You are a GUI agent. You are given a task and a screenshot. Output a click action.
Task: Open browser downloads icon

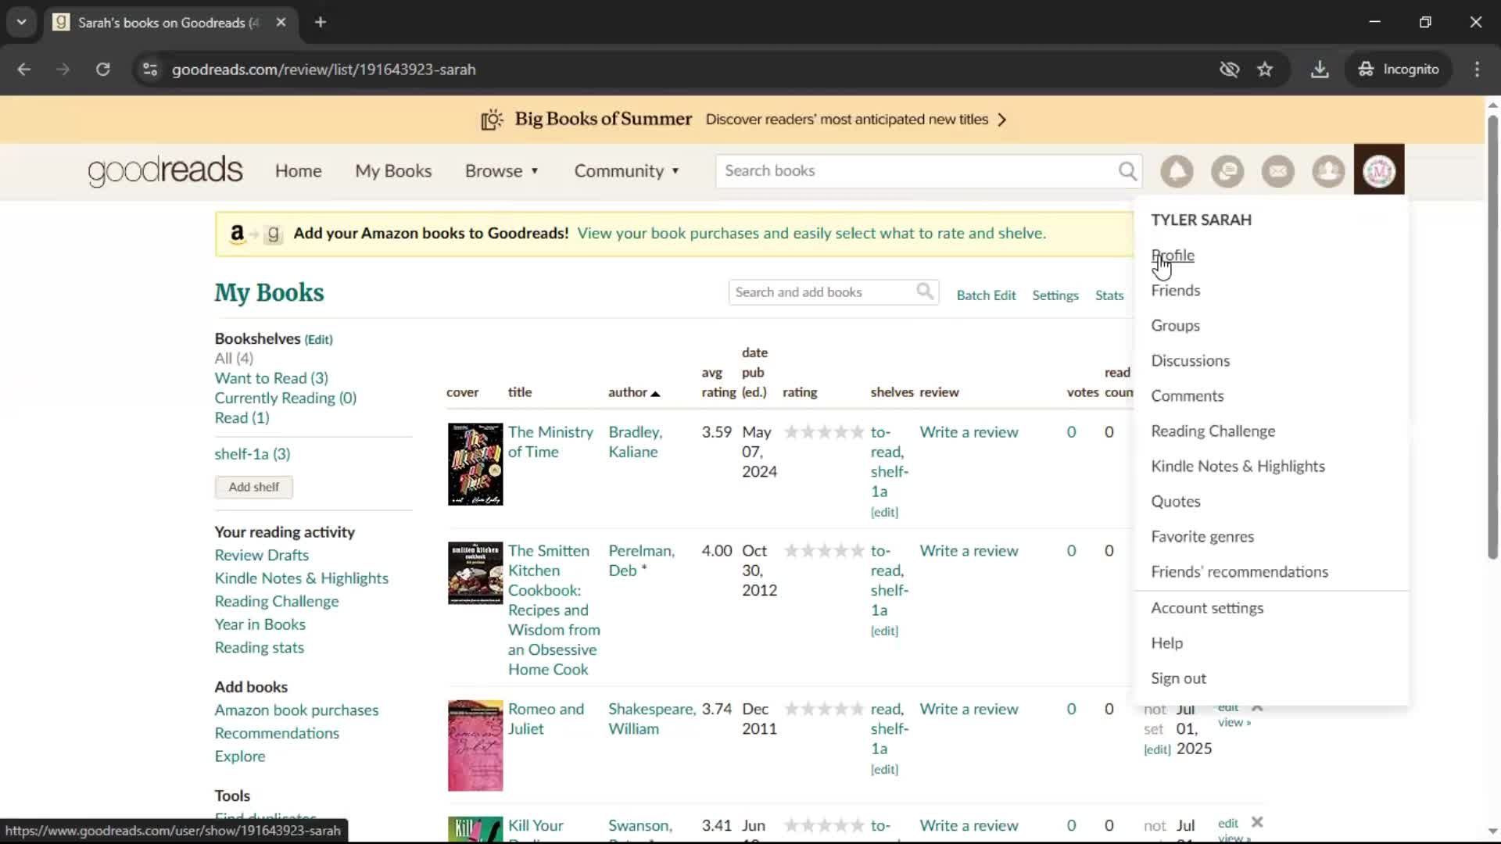(x=1320, y=69)
